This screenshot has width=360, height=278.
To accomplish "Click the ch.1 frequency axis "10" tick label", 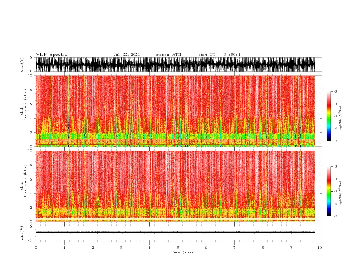I will pos(30,76).
